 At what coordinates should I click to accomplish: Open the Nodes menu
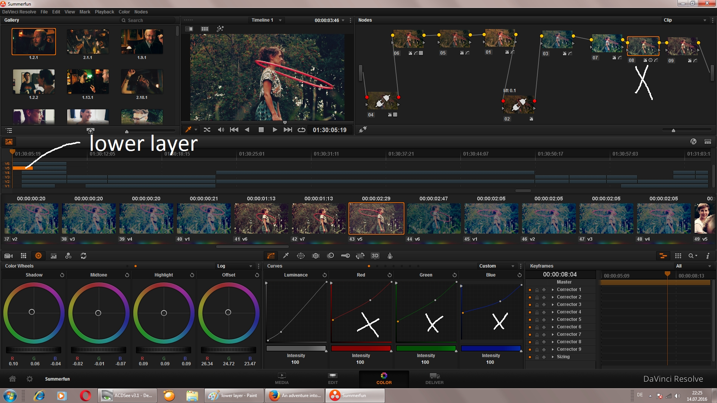(141, 12)
